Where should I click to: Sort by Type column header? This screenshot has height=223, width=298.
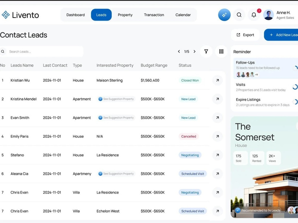pyautogui.click(x=77, y=65)
